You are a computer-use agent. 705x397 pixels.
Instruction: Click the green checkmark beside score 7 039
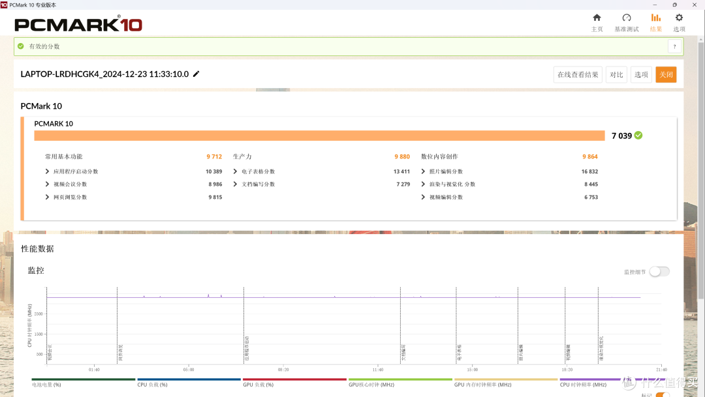(x=638, y=136)
